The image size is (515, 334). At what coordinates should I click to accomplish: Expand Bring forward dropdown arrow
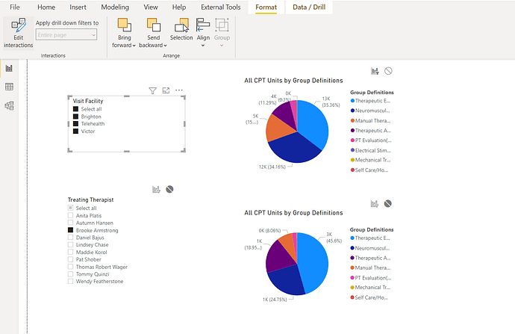134,46
